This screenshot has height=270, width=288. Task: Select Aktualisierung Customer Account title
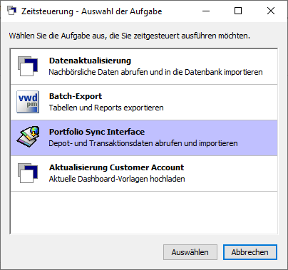(x=116, y=167)
